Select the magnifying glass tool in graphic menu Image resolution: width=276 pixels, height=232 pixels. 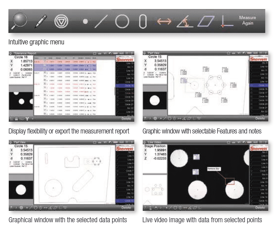coord(20,21)
